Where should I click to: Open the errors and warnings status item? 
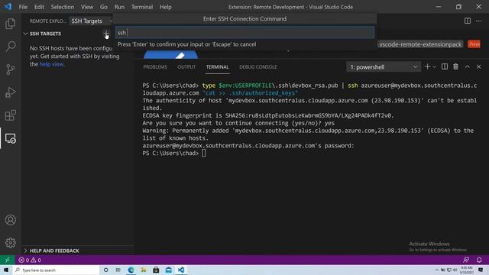pyautogui.click(x=30, y=260)
